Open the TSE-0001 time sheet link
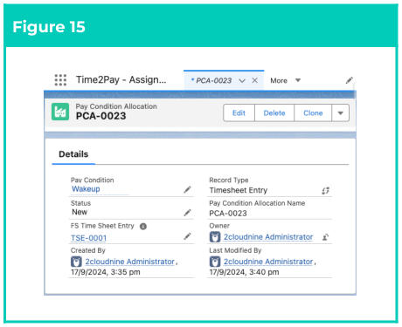 coord(88,238)
